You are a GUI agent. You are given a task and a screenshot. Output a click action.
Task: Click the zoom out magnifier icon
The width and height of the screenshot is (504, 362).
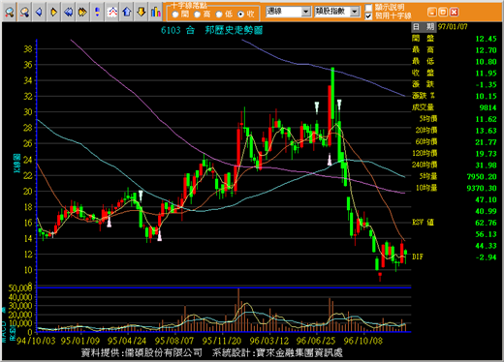(24, 13)
